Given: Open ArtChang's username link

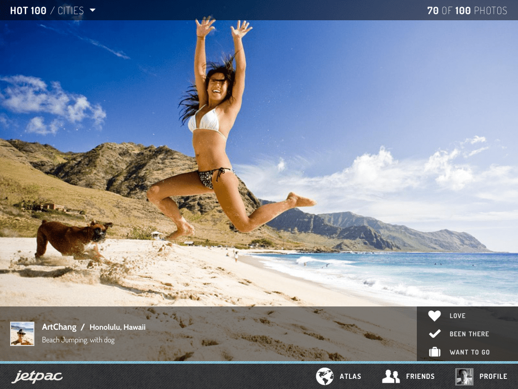Looking at the screenshot, I should pyautogui.click(x=59, y=327).
